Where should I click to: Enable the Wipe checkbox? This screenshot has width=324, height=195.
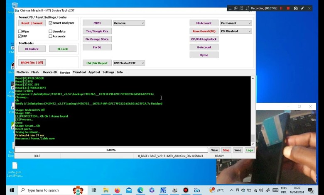[x=20, y=31]
